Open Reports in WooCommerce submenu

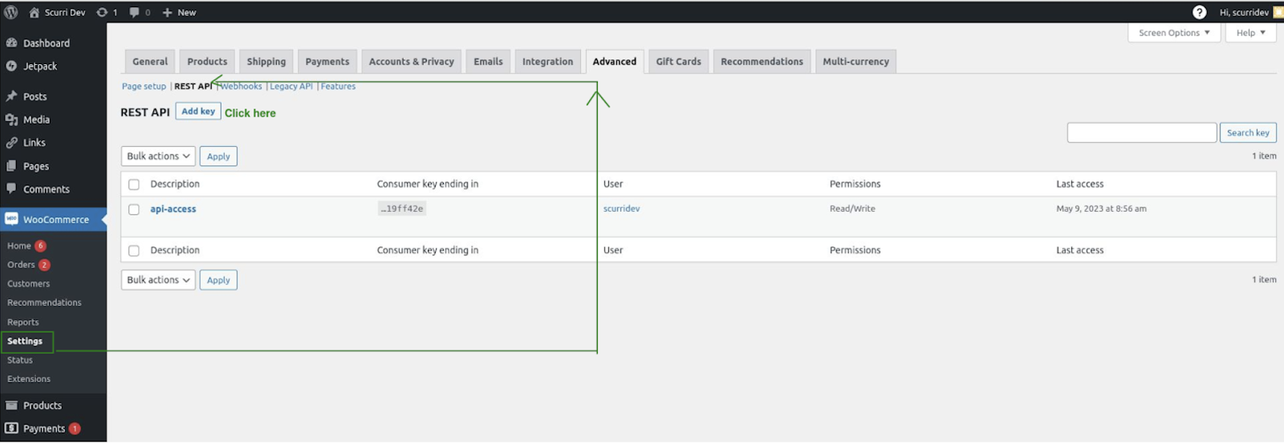pyautogui.click(x=22, y=322)
